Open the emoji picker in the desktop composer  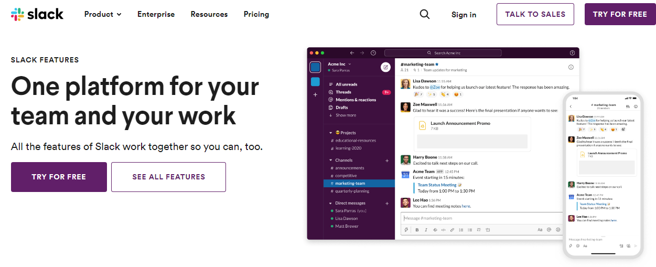[x=558, y=230]
